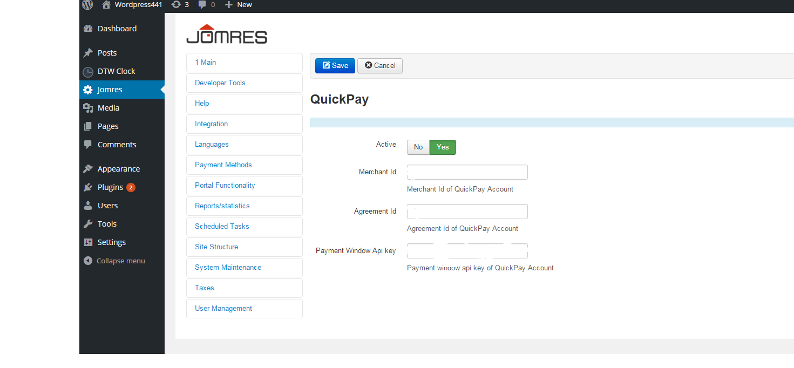The width and height of the screenshot is (794, 368).
Task: Click the Jomres gear icon
Action: (x=88, y=90)
